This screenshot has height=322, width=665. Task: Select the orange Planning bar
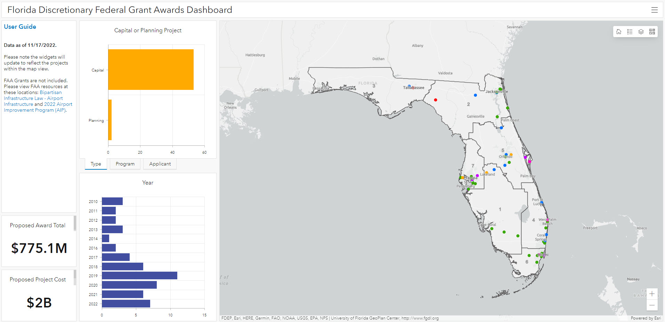tap(110, 120)
